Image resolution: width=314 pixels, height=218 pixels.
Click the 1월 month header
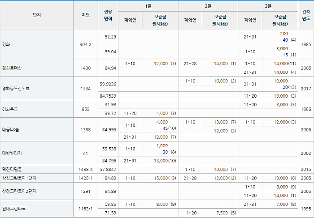(148, 6)
